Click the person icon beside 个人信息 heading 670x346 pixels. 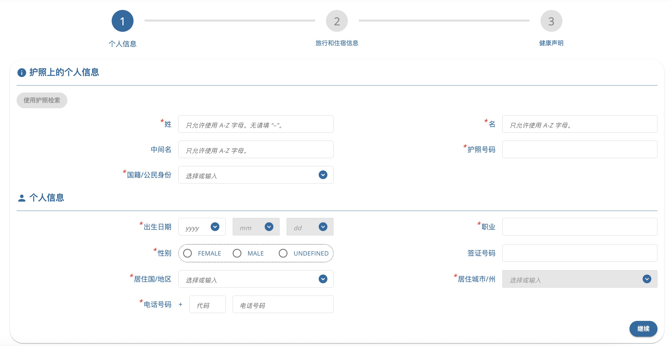point(22,198)
